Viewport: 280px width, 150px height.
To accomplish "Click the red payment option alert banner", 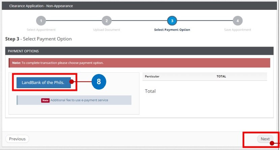I will click(x=139, y=63).
